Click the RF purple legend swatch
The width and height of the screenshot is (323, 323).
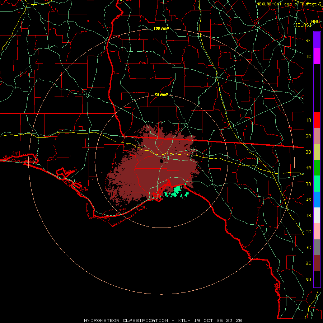[317, 40]
